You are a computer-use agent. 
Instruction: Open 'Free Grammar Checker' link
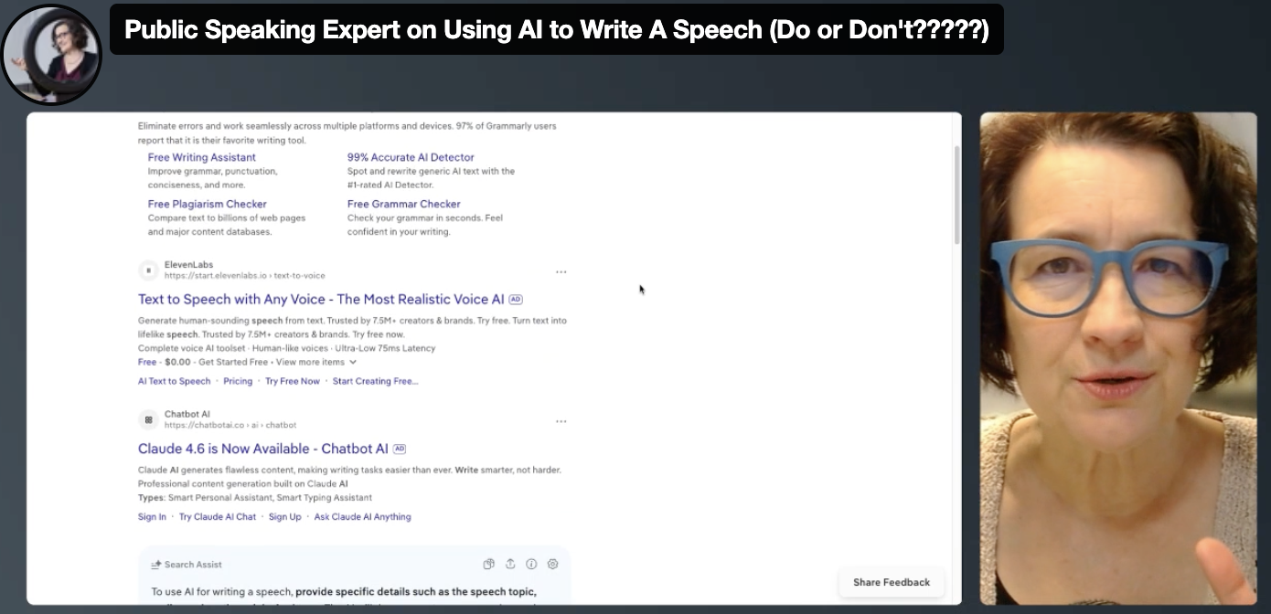click(x=404, y=204)
